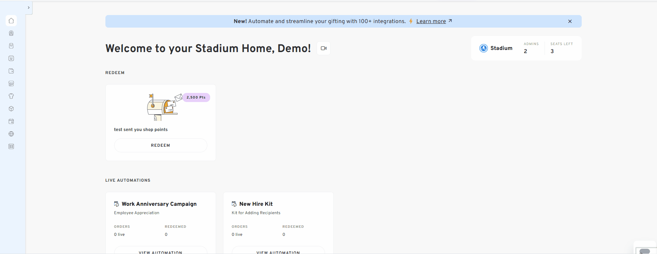The image size is (657, 254).
Task: Click the REDEEM section heading
Action: tap(115, 73)
